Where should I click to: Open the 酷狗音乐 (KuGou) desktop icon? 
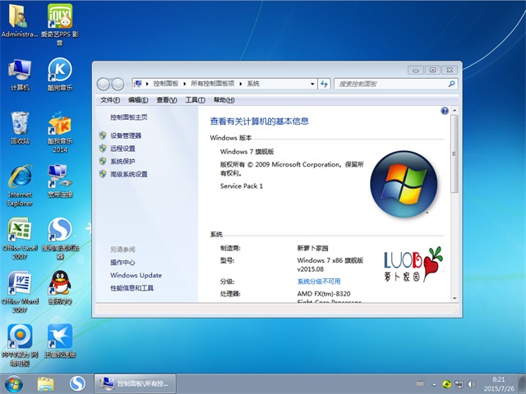[x=59, y=71]
